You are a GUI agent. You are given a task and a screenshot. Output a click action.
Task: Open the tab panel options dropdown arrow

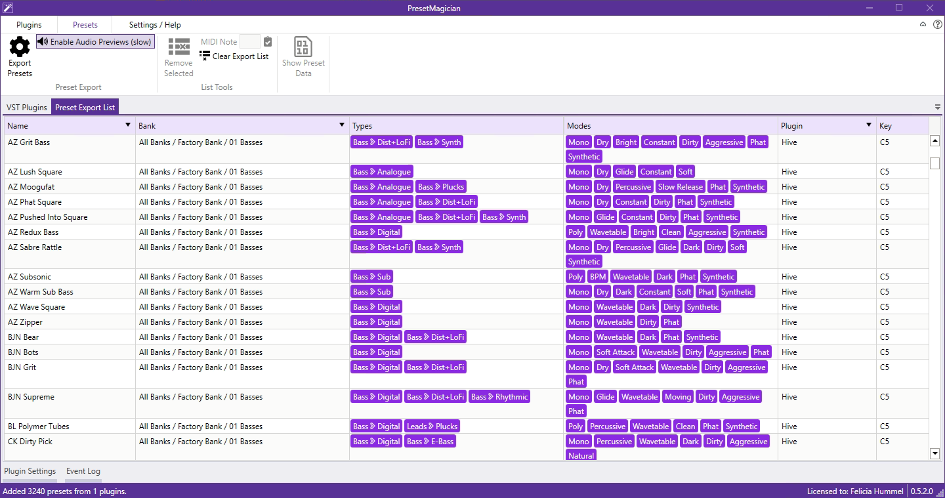tap(938, 107)
